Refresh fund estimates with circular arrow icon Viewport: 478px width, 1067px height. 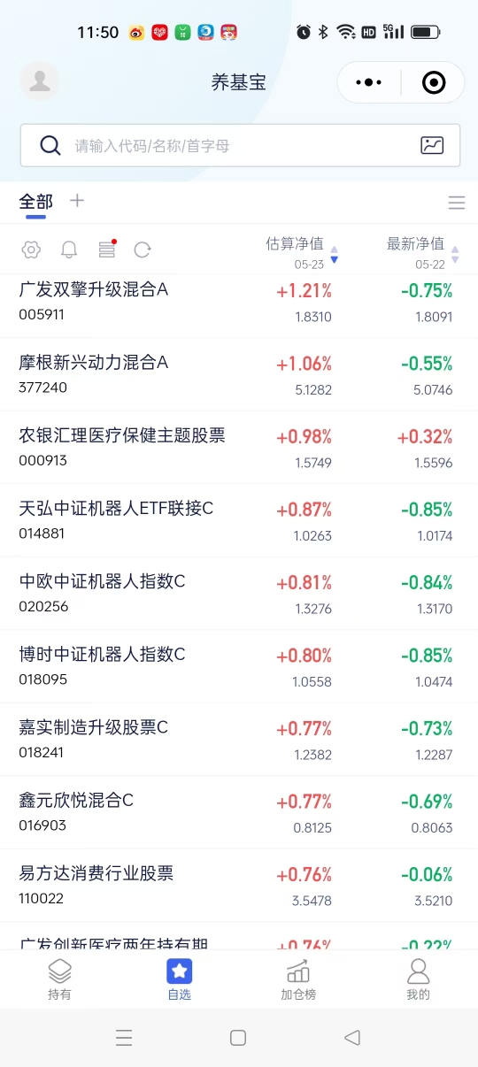click(x=143, y=249)
